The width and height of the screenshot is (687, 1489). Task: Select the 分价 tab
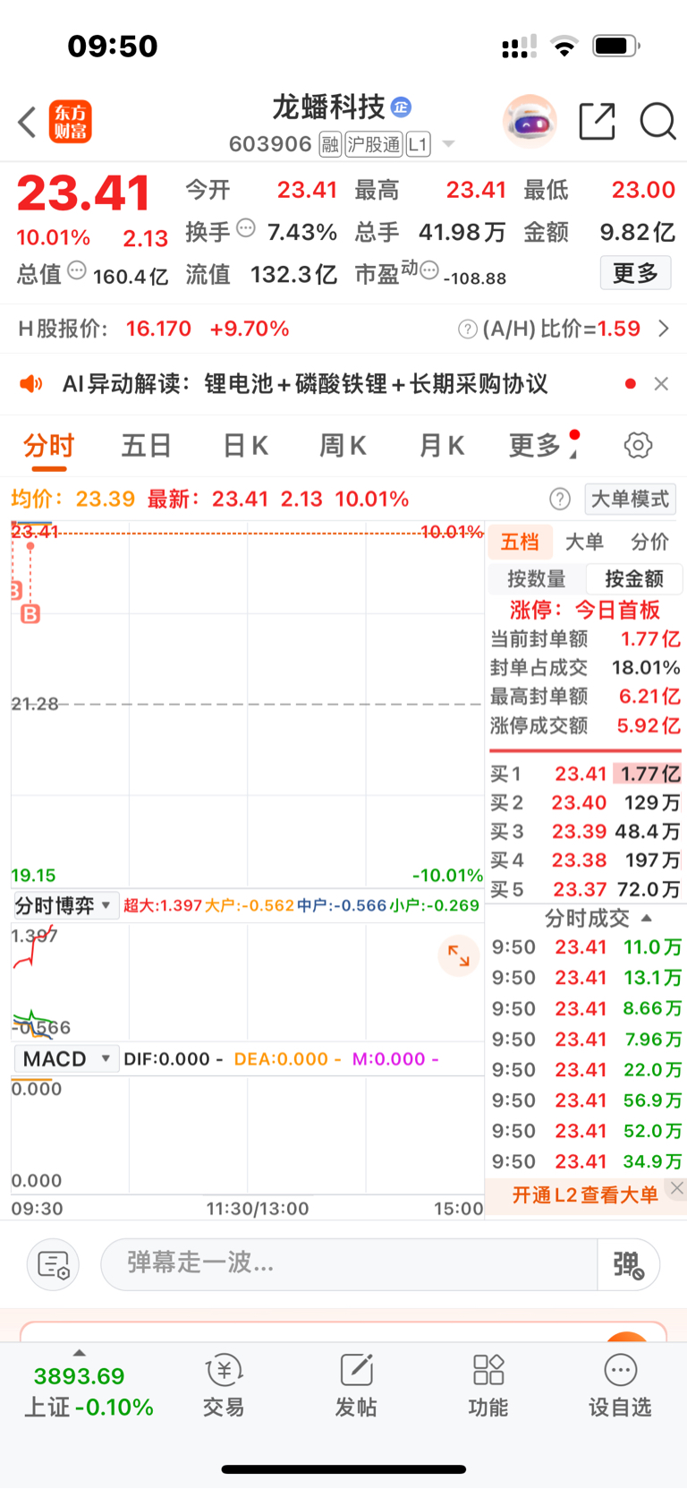[x=649, y=542]
